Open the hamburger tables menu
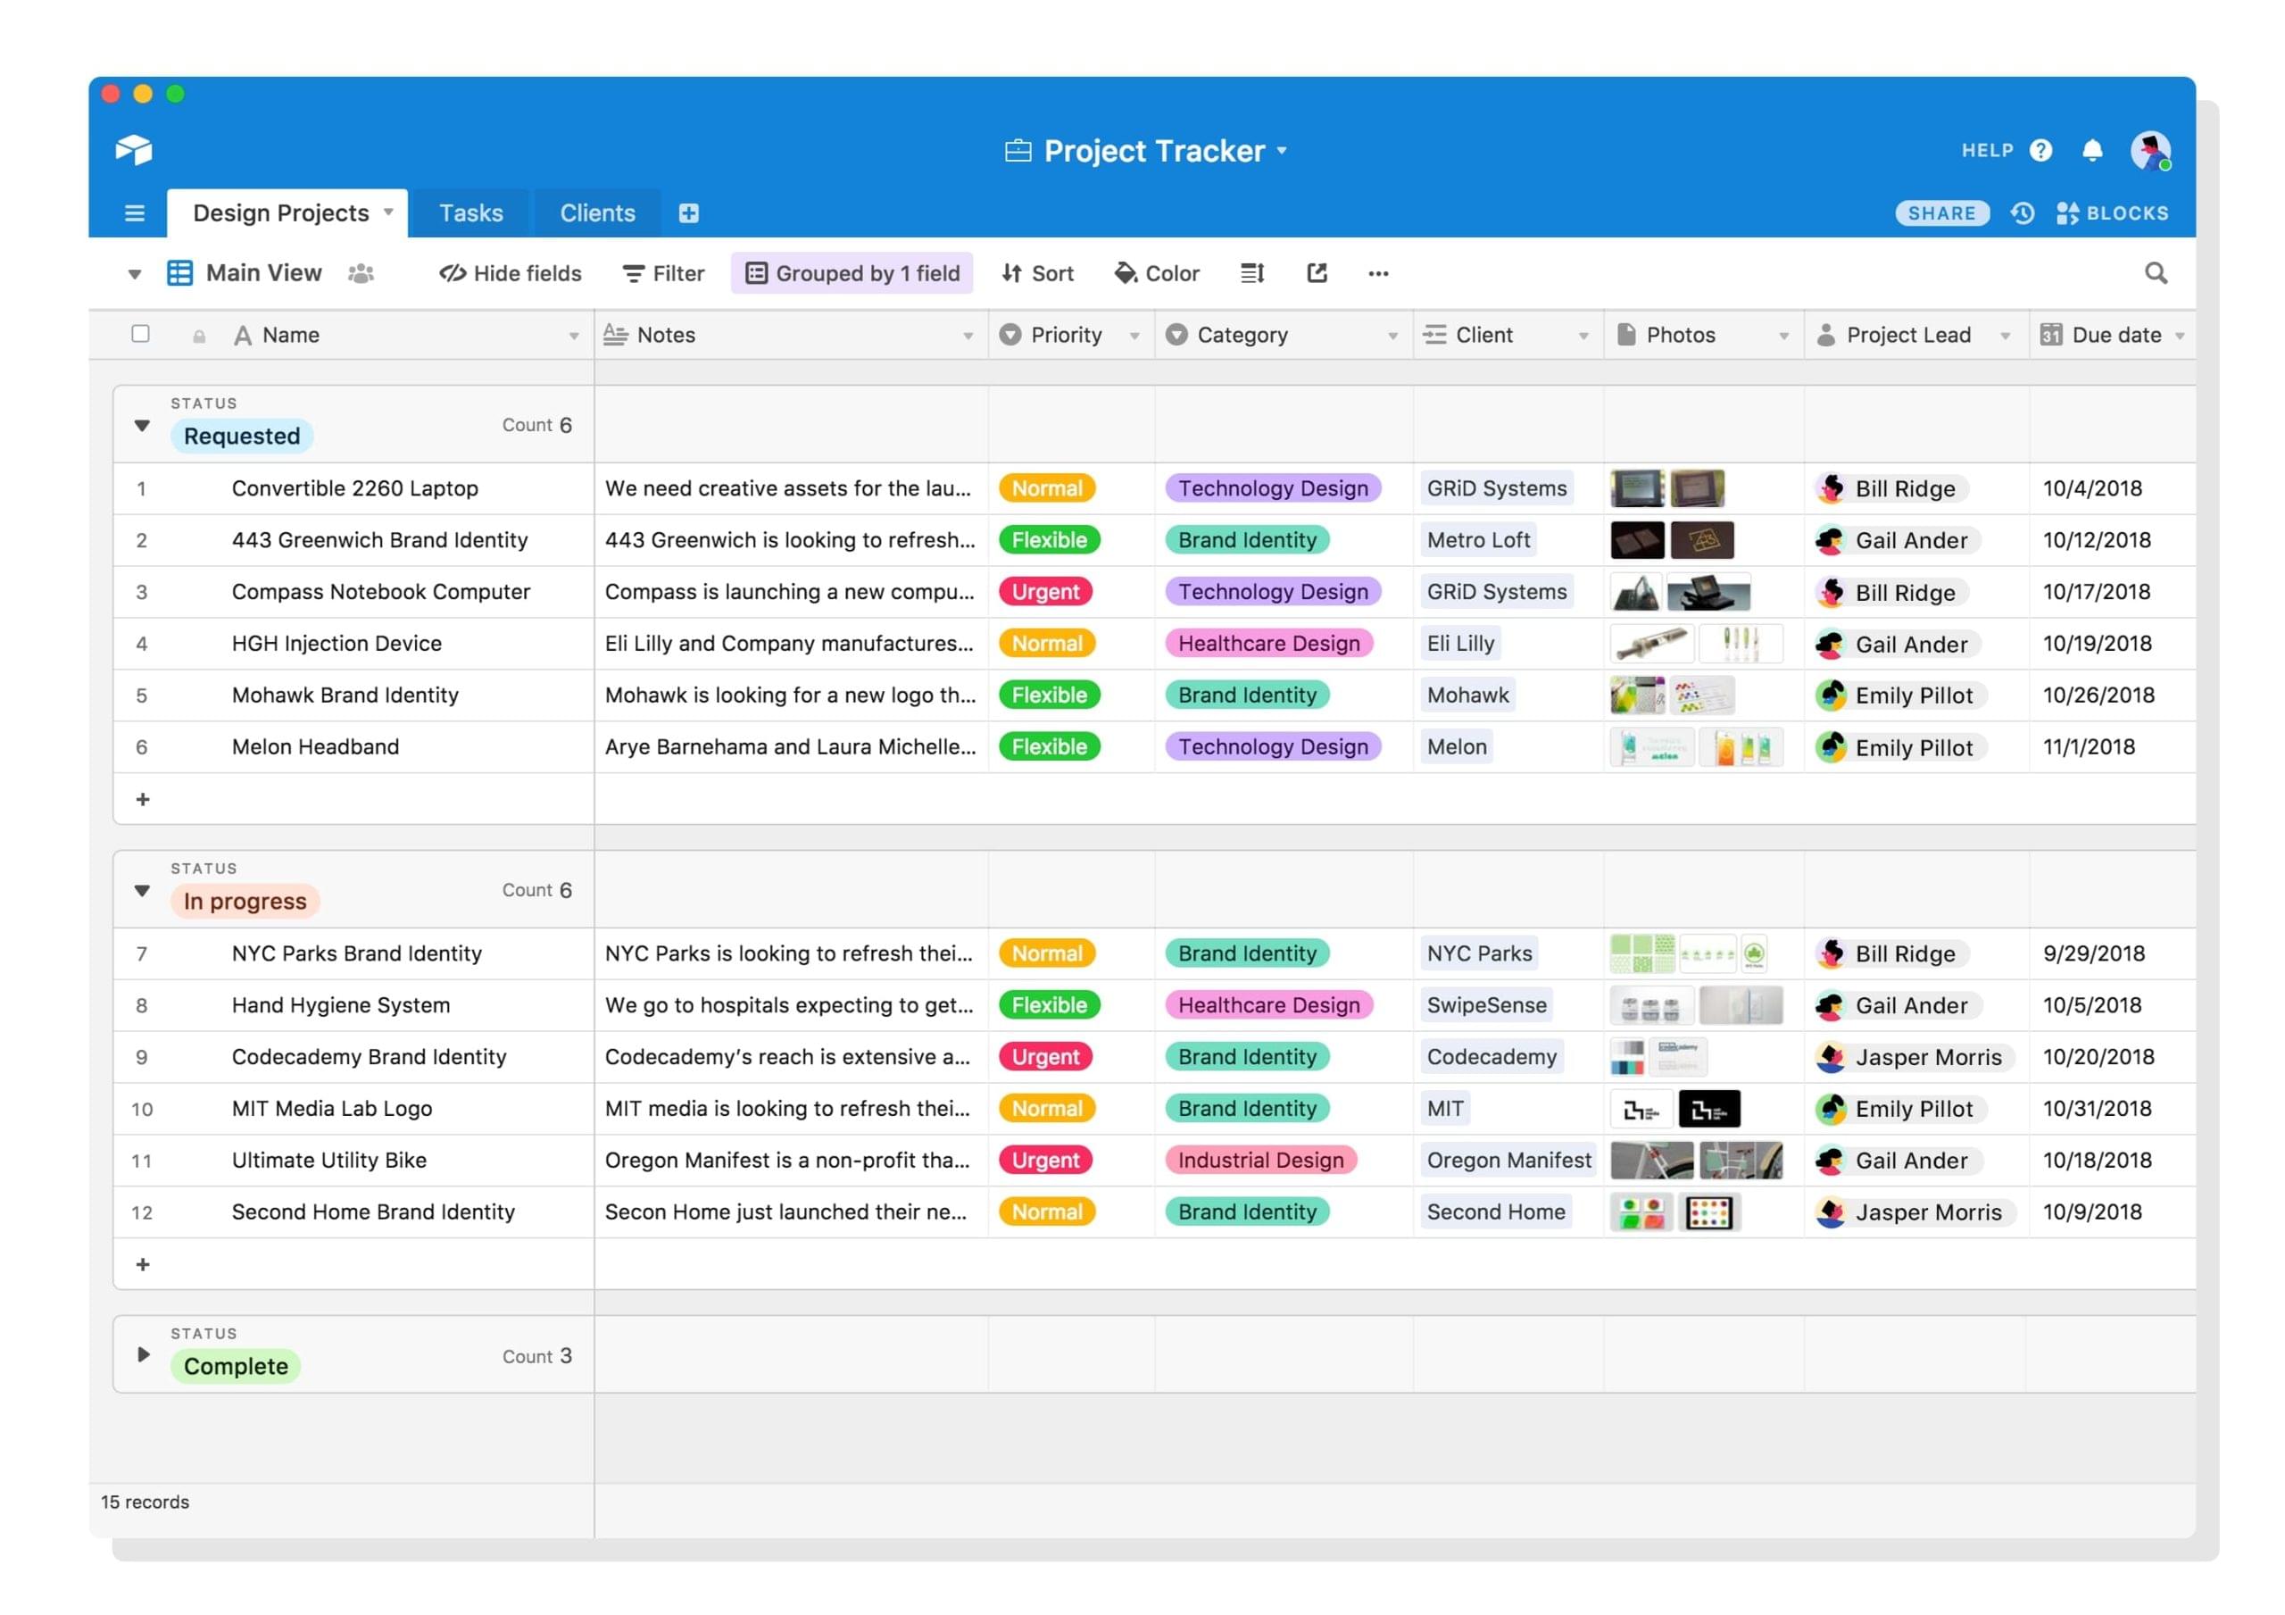Image resolution: width=2285 pixels, height=1615 pixels. [135, 213]
